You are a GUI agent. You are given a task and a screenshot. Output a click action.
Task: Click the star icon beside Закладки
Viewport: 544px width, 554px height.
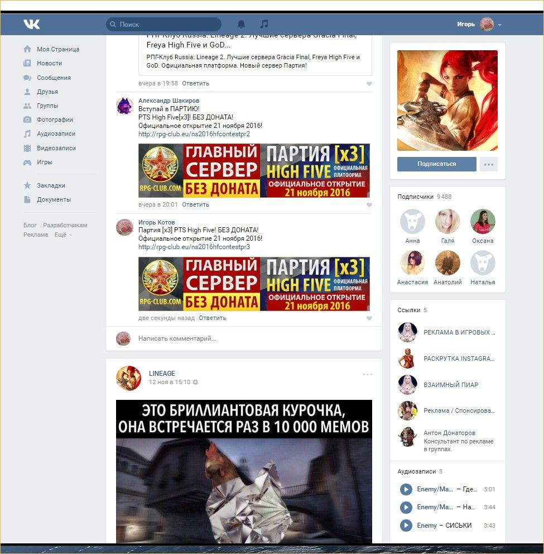coord(27,185)
